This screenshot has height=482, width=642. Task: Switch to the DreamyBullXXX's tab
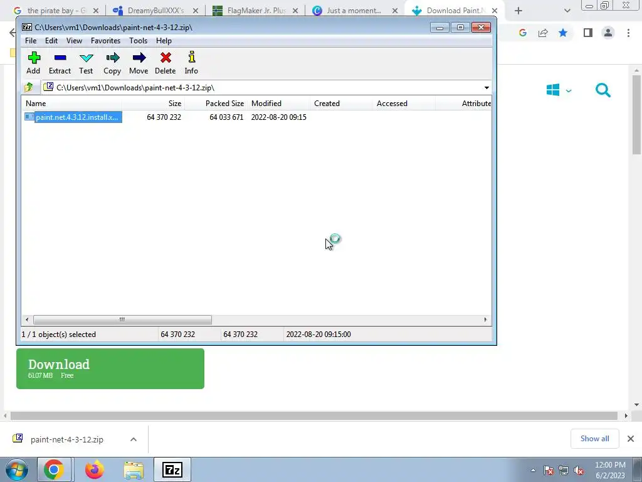155,11
